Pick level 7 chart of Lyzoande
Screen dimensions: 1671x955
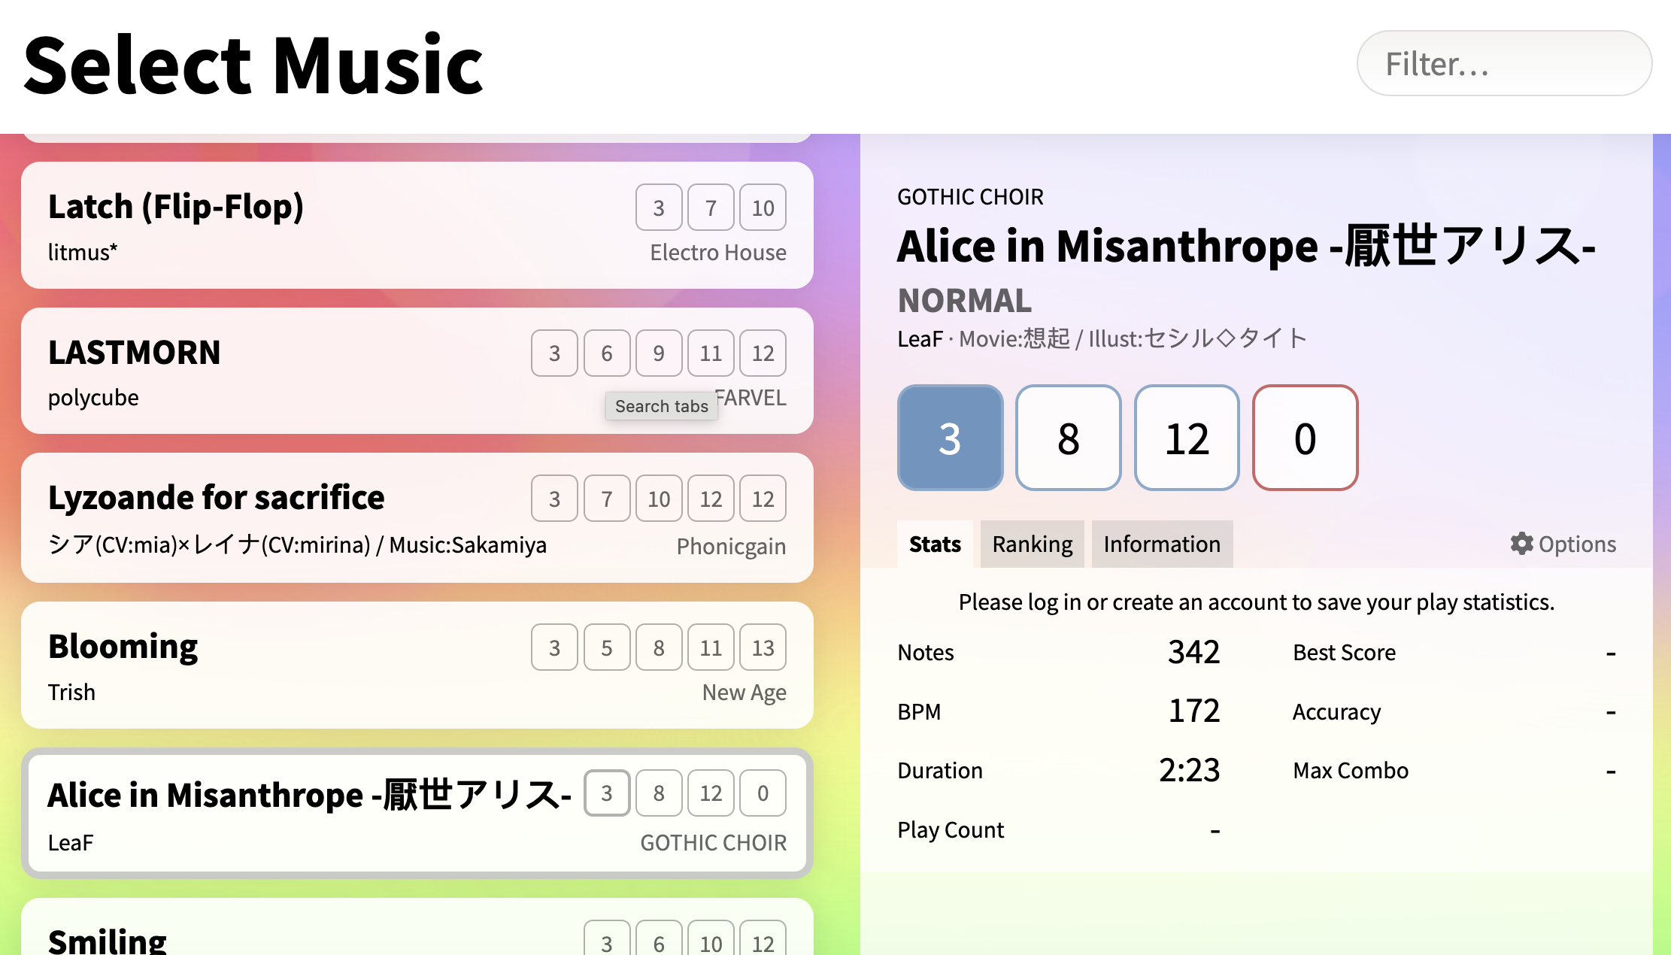point(607,499)
